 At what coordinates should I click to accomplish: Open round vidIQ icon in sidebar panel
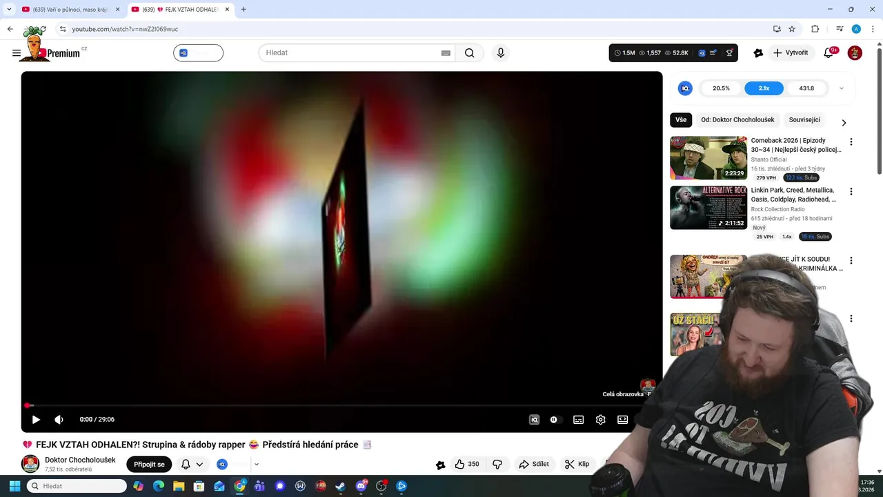685,88
